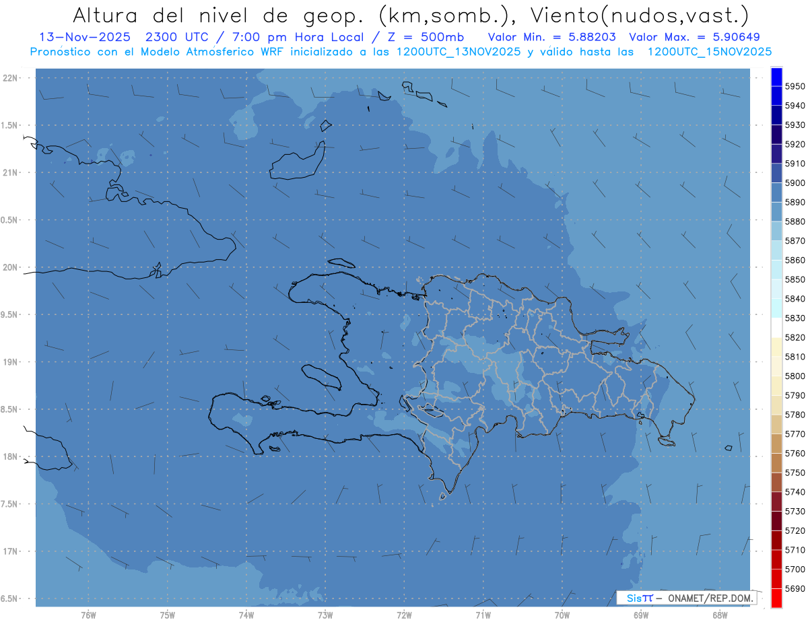808x624 pixels.
Task: Click the legend value 5720
Action: click(x=795, y=530)
